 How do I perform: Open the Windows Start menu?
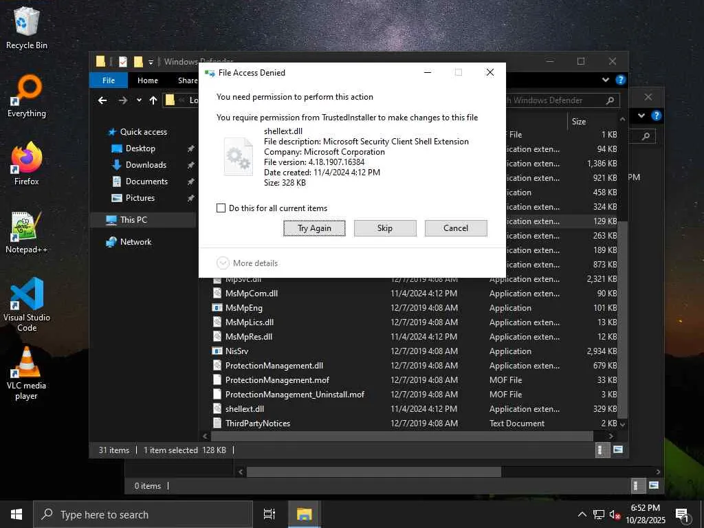point(16,514)
